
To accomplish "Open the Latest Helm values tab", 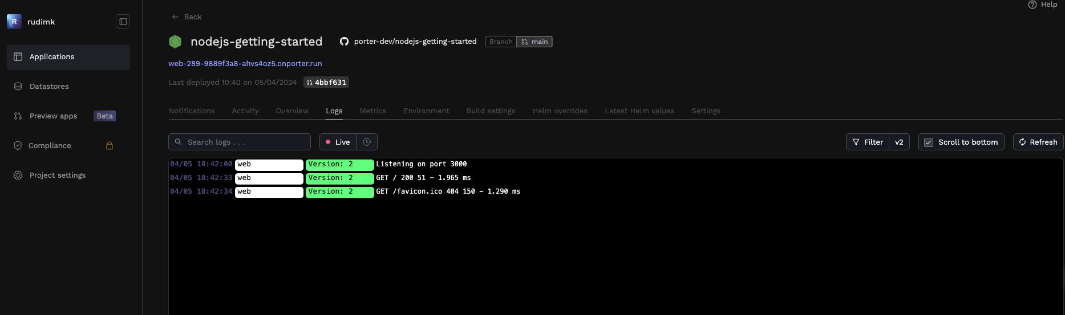I will tap(639, 111).
